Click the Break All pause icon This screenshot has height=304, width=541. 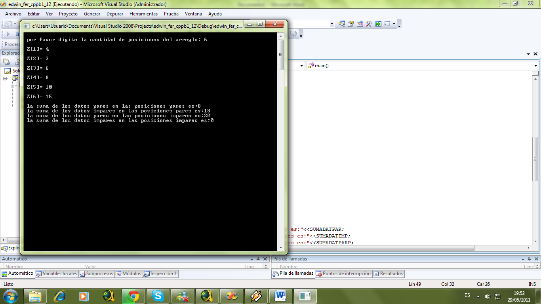(x=17, y=34)
